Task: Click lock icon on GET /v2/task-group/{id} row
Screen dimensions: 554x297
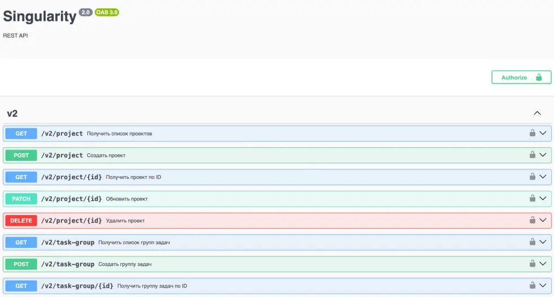Action: 532,285
